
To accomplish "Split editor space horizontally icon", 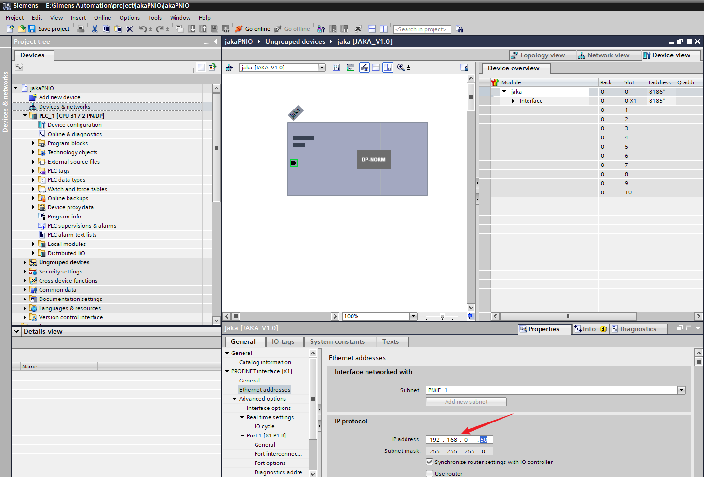I will point(372,29).
